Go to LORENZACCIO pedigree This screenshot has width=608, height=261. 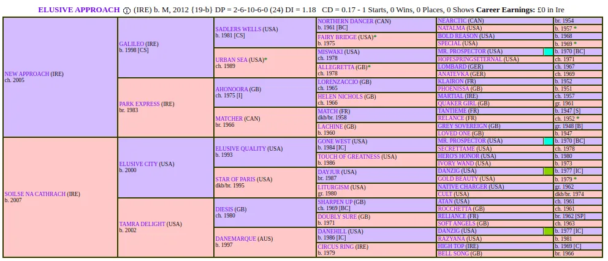[338, 82]
